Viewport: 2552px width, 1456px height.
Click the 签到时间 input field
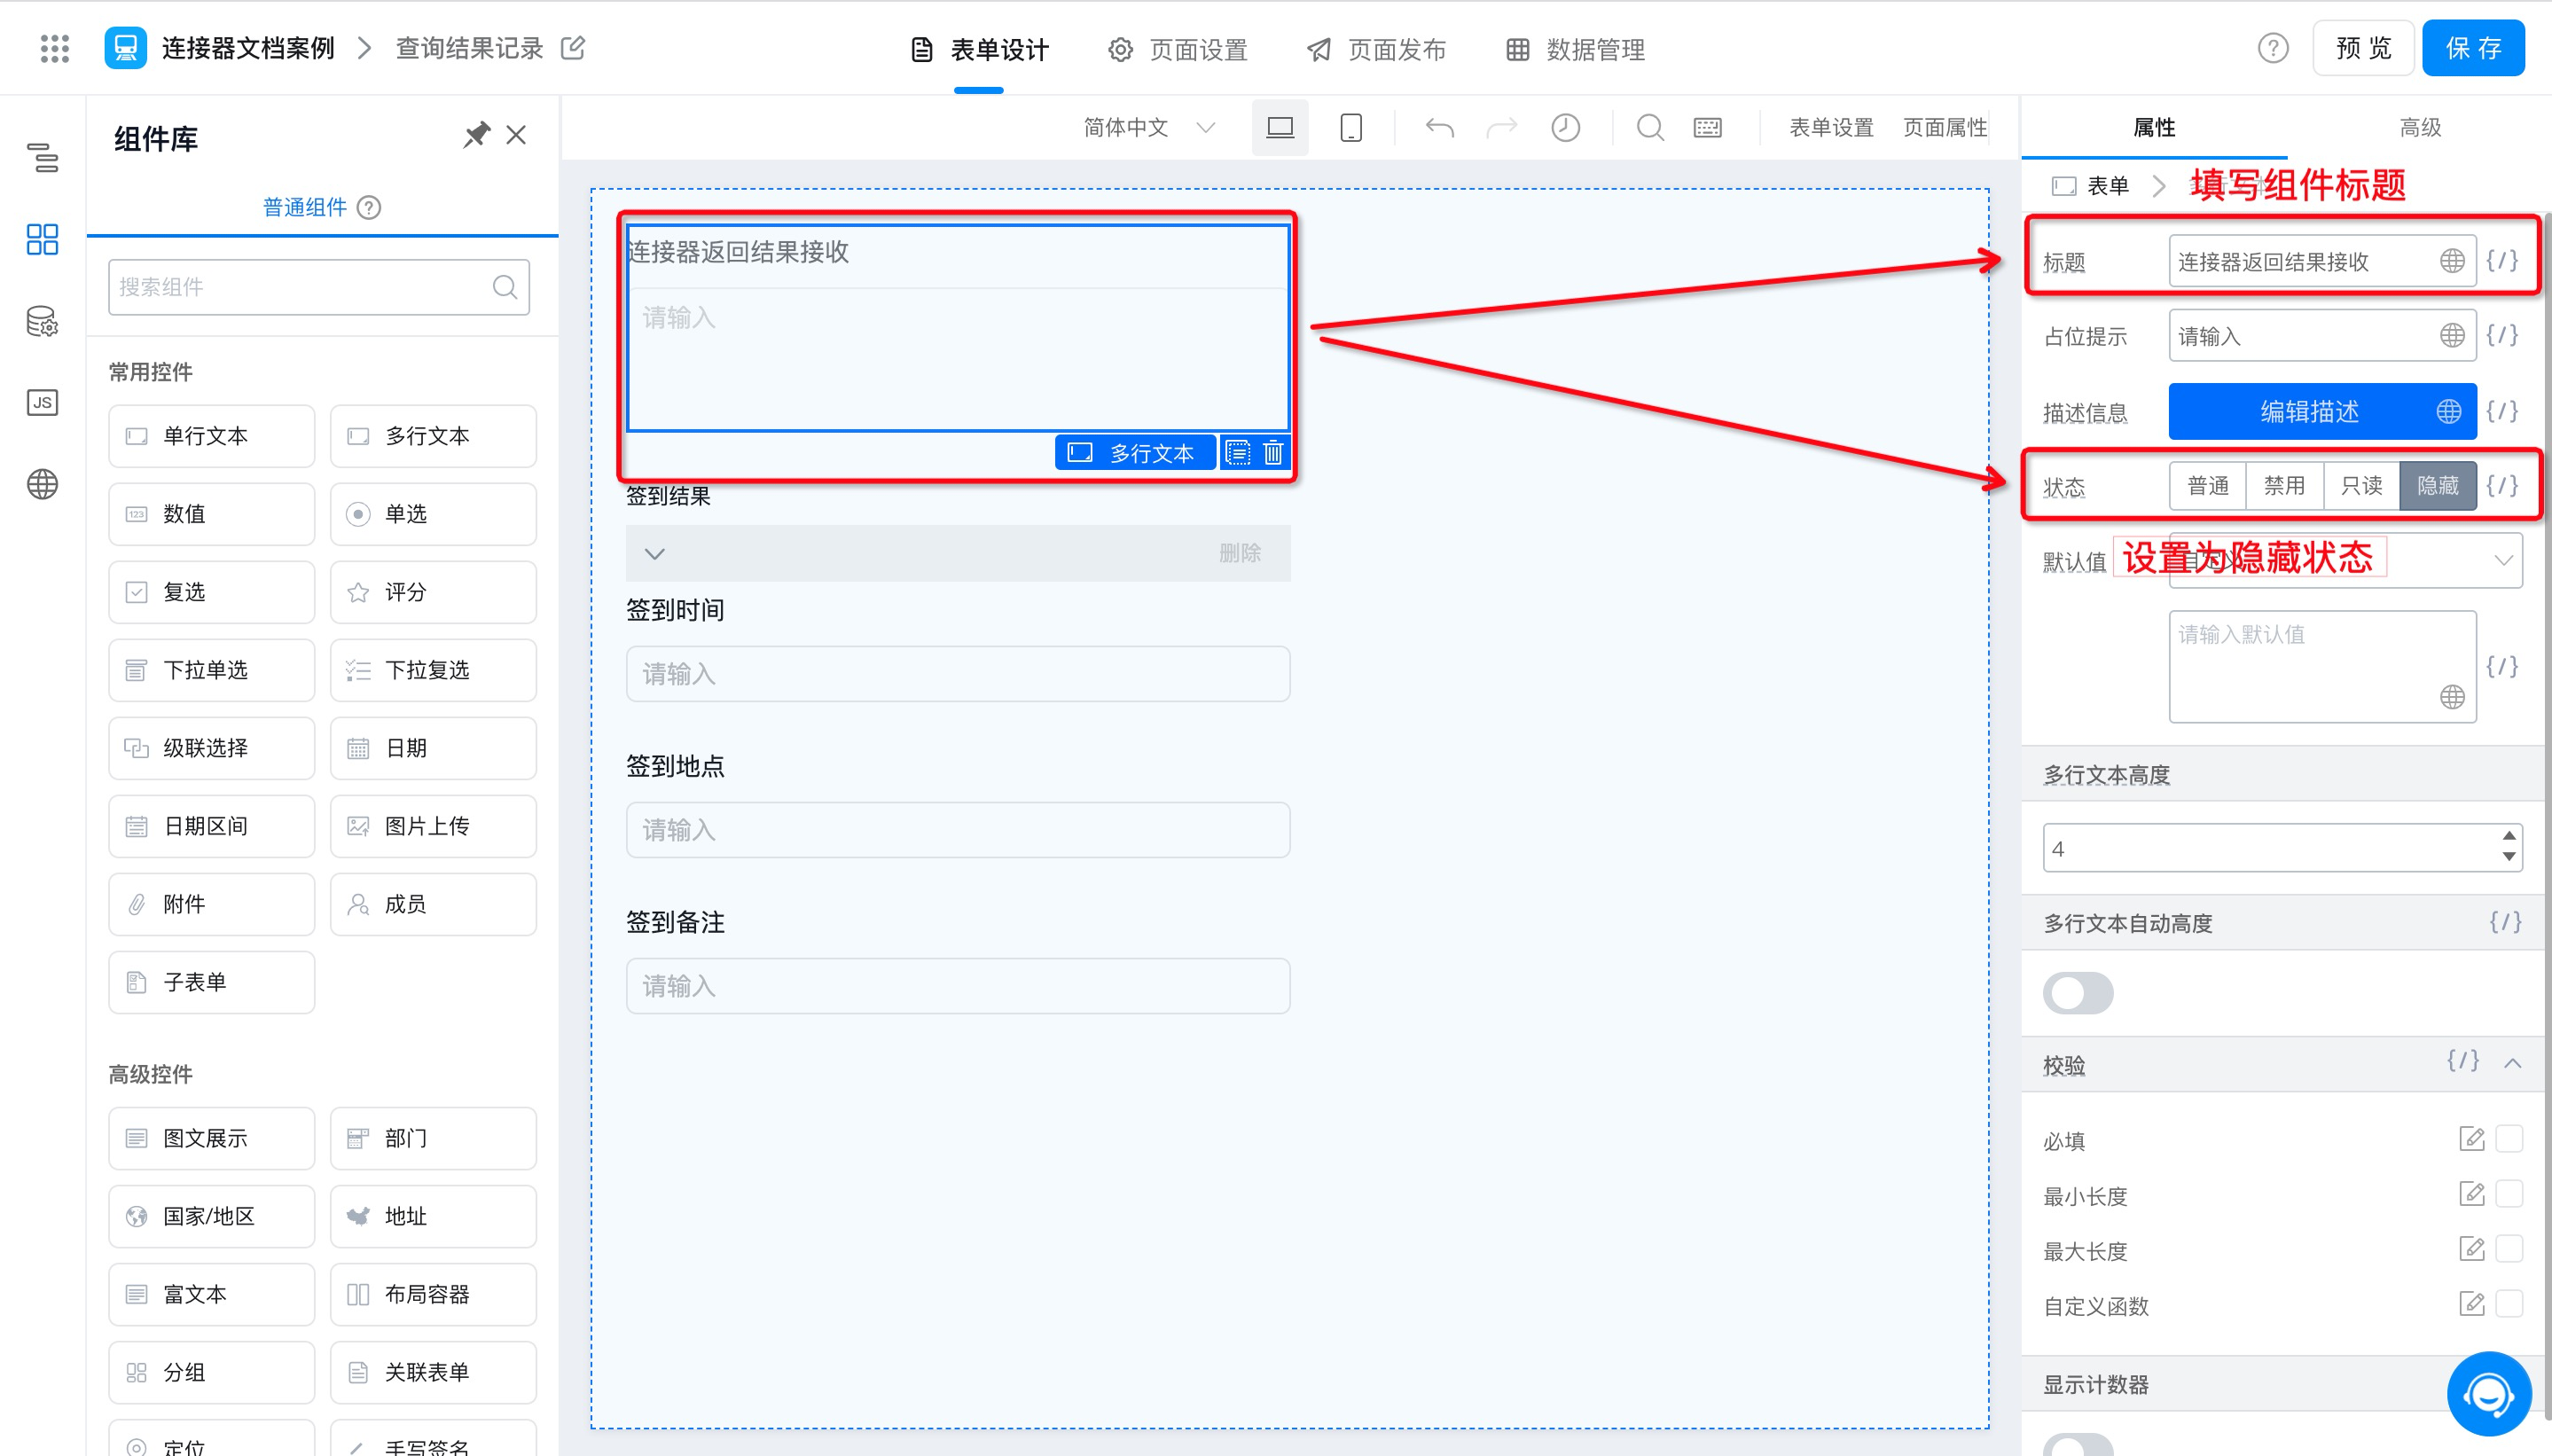click(958, 674)
